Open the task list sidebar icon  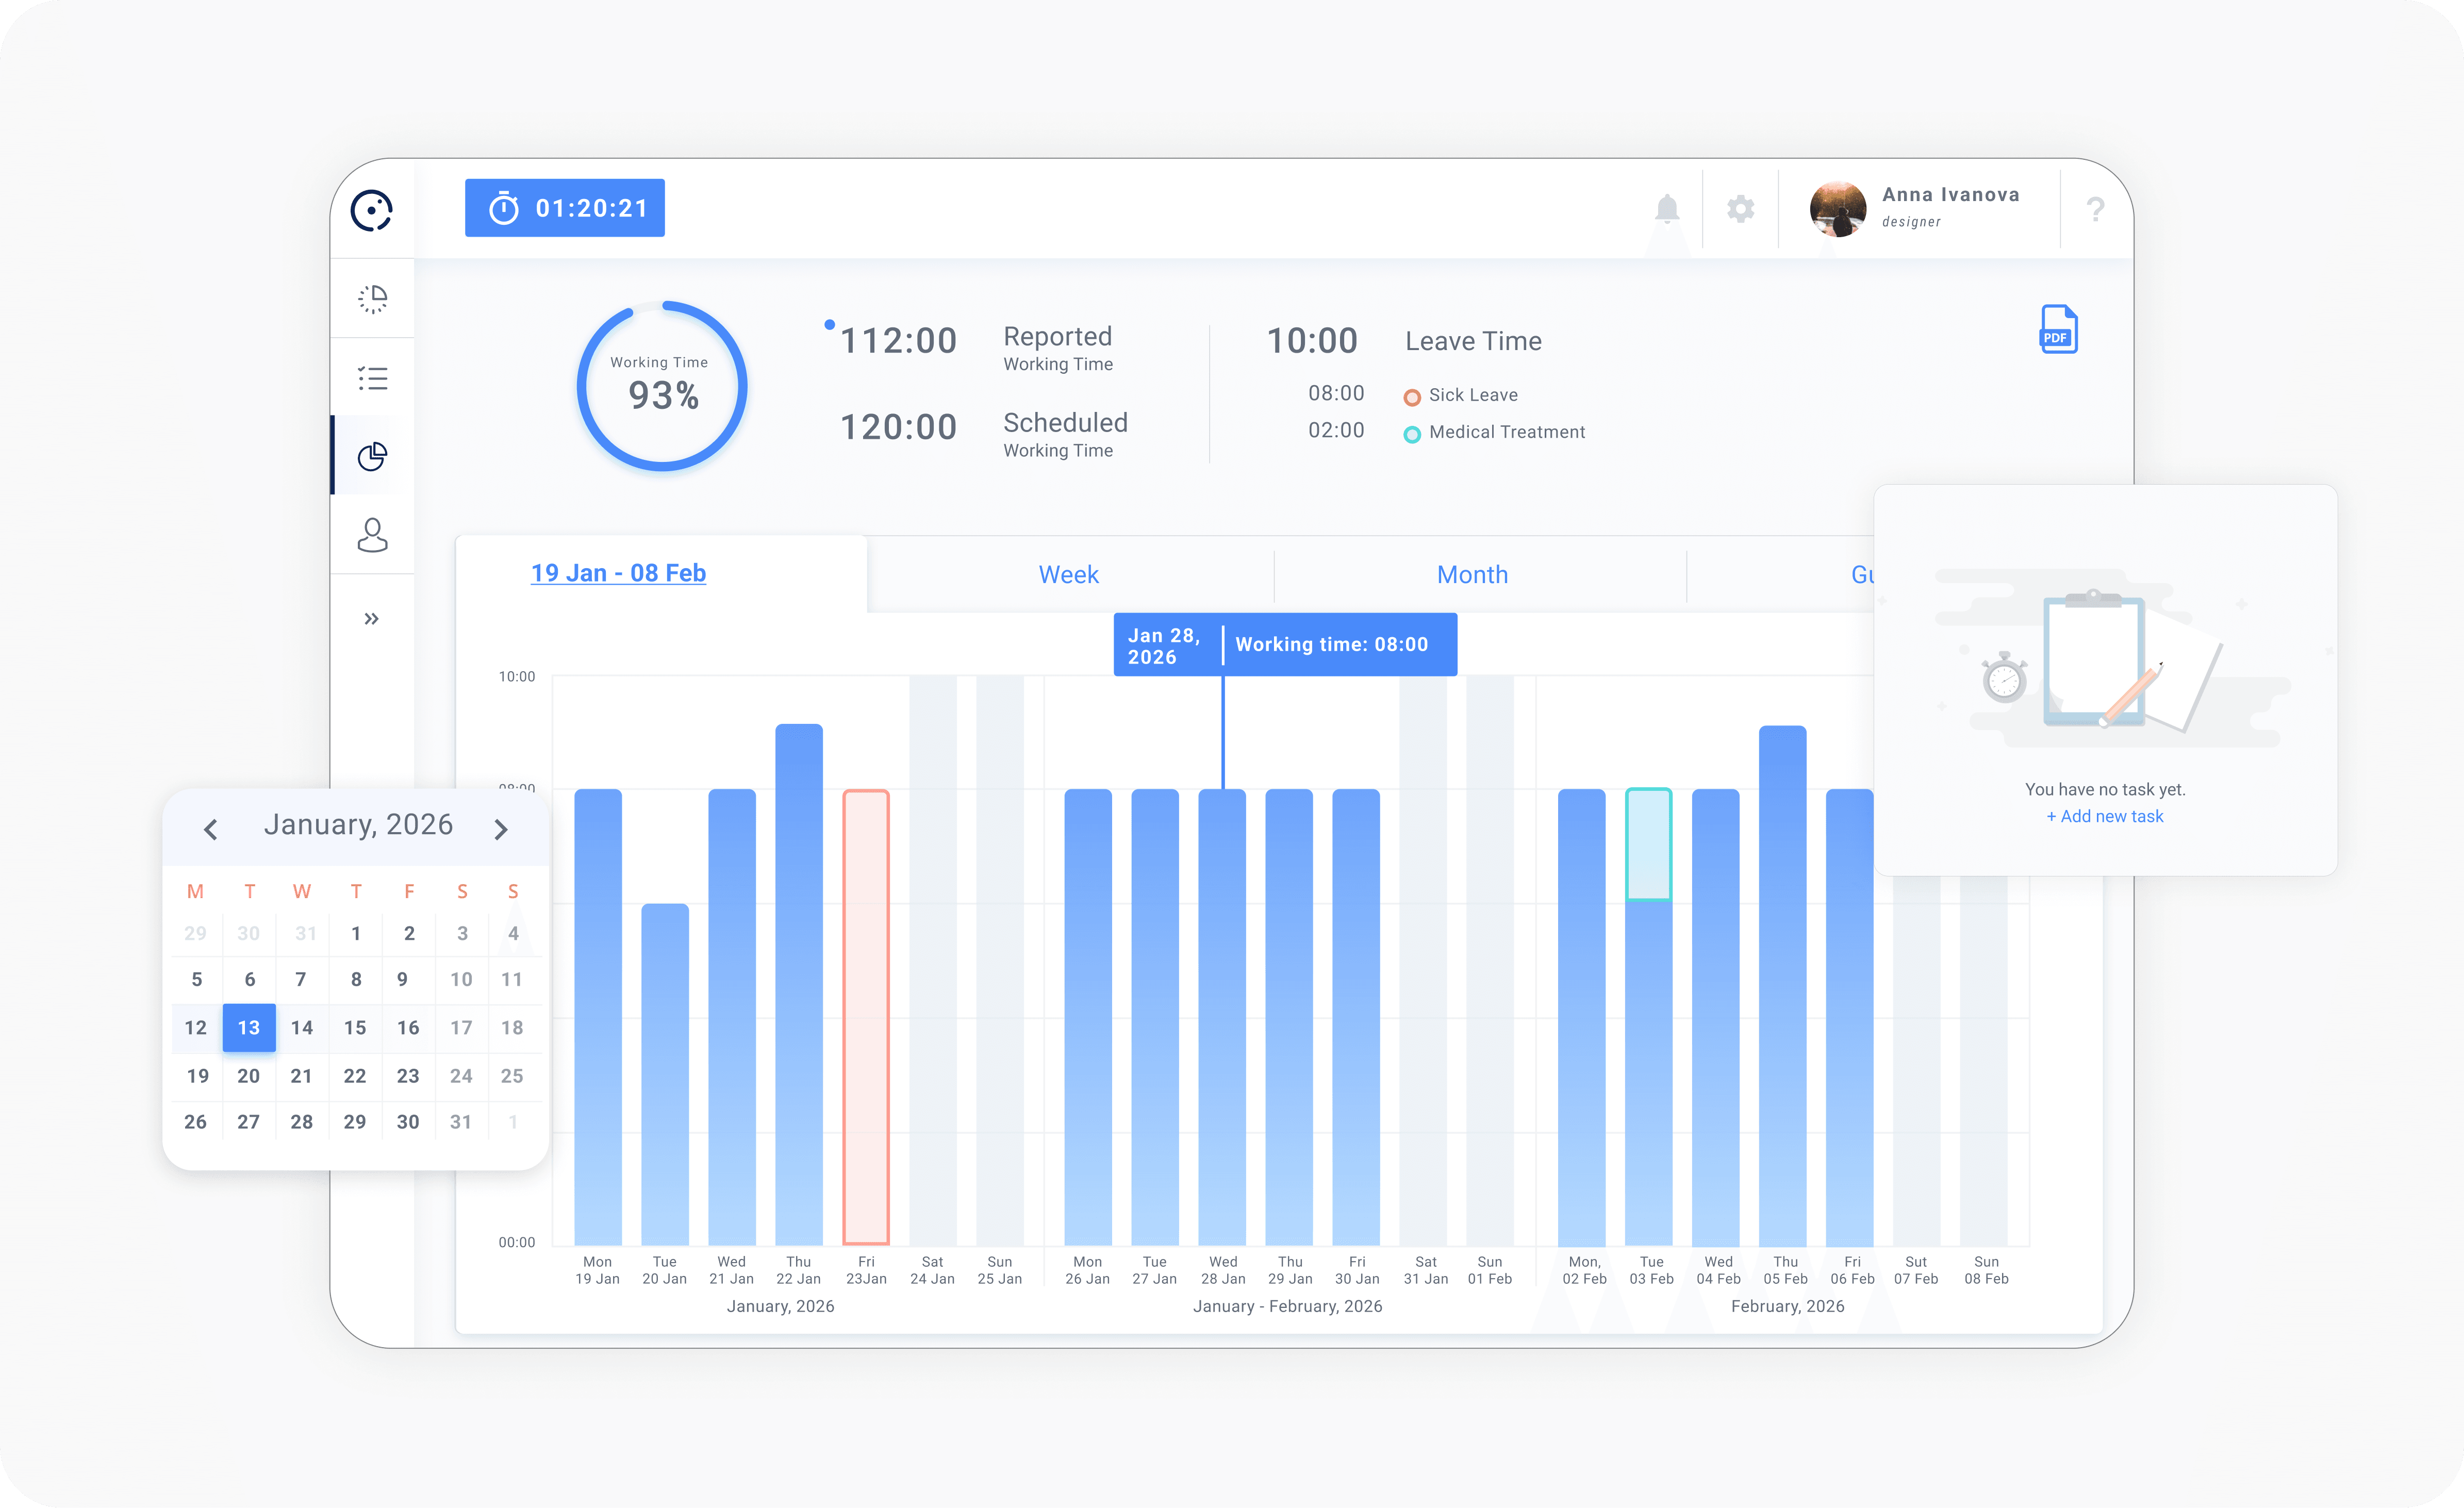[372, 378]
